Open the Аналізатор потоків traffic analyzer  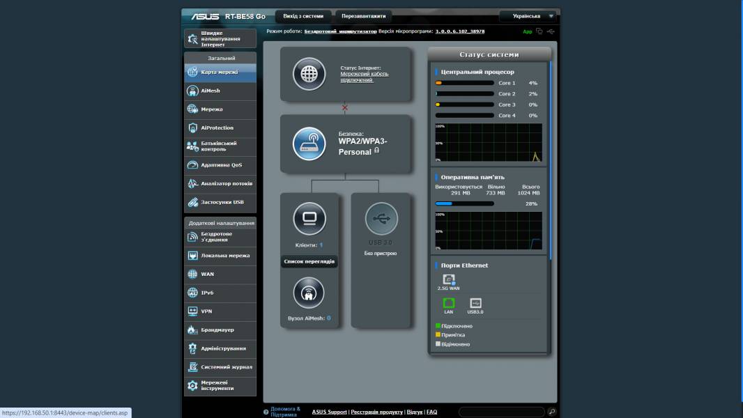(x=220, y=183)
